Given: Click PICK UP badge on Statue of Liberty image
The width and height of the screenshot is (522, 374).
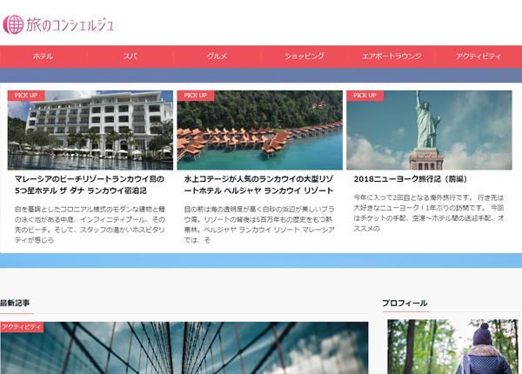Looking at the screenshot, I should [x=365, y=96].
